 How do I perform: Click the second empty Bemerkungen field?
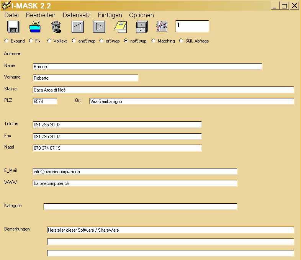(170, 242)
